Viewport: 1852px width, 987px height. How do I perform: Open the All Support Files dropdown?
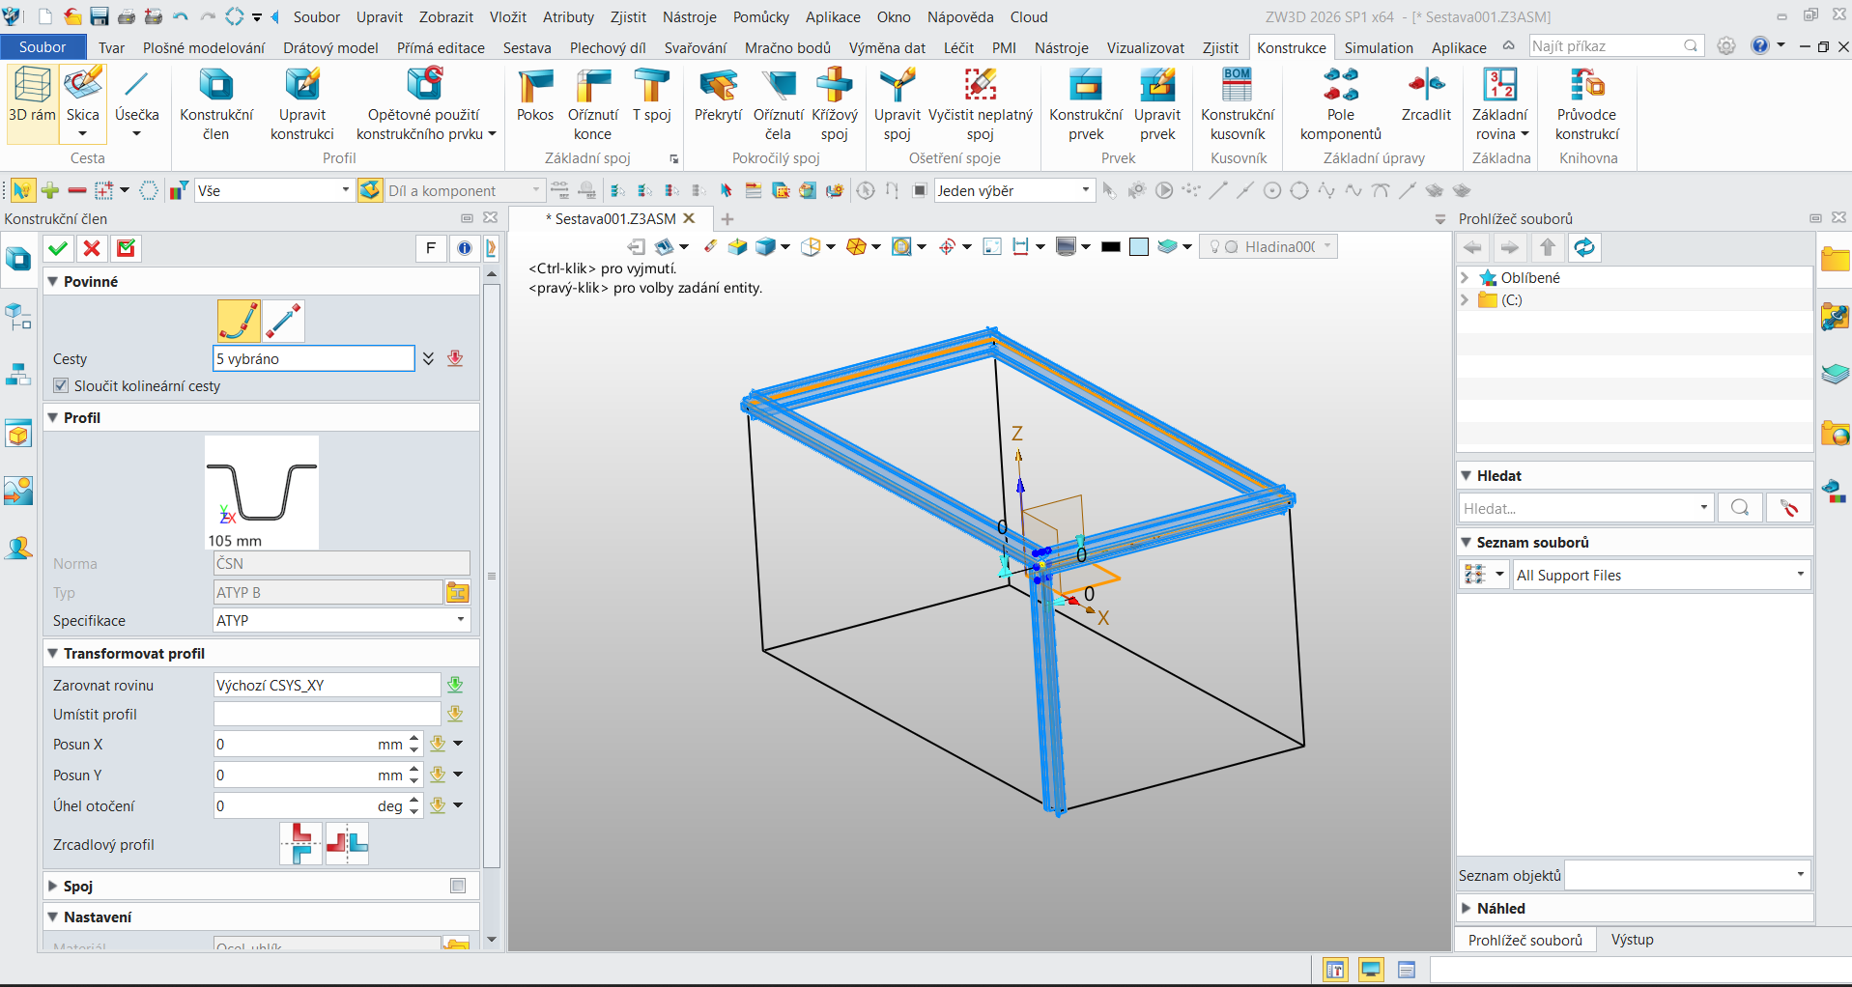point(1800,575)
